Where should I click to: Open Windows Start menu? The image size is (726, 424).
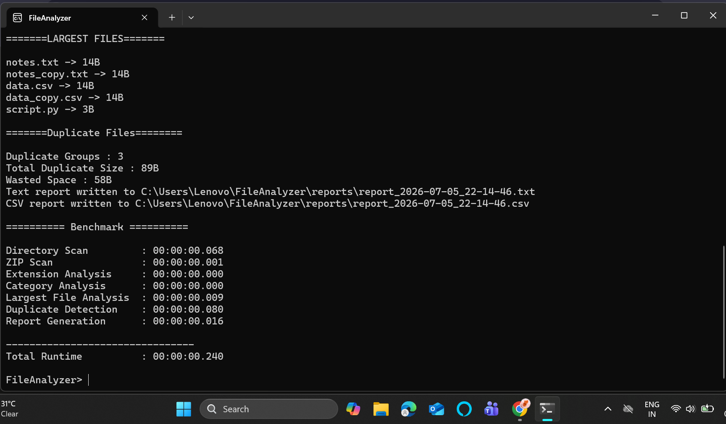184,409
